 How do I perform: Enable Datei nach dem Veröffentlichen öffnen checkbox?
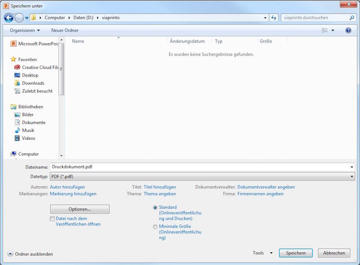(52, 219)
